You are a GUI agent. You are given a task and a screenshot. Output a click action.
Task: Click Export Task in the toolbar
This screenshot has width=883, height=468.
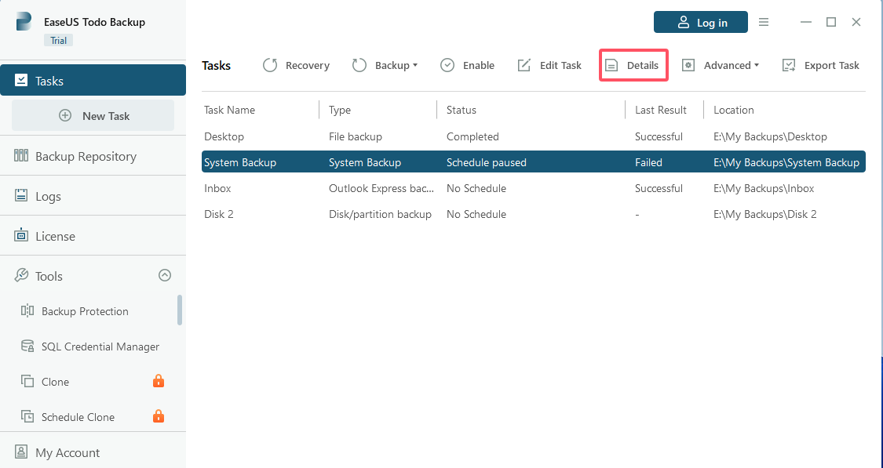click(820, 65)
